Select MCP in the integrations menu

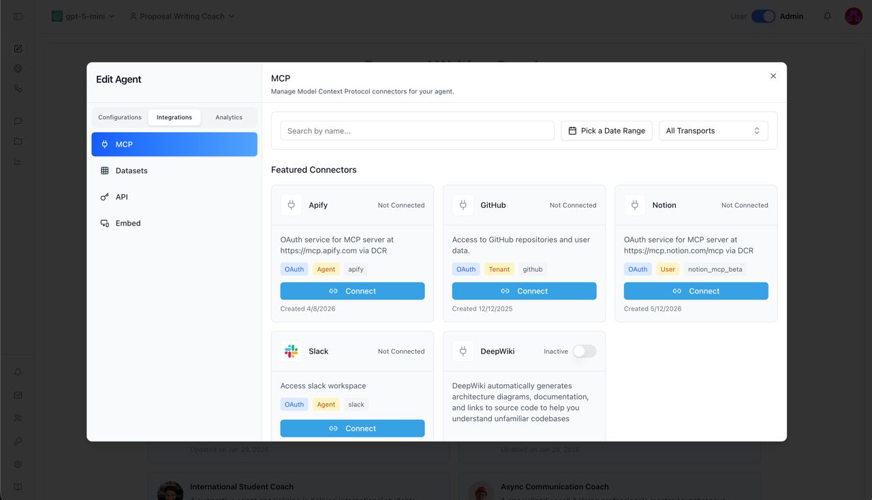174,144
